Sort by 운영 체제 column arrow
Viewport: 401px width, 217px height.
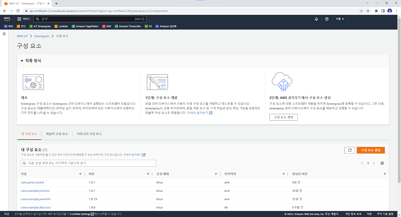pyautogui.click(x=216, y=174)
